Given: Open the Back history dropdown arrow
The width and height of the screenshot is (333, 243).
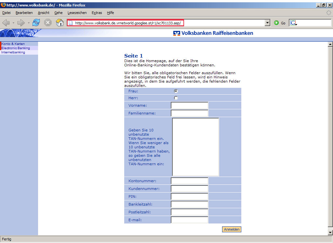Looking at the screenshot, I should coord(13,23).
